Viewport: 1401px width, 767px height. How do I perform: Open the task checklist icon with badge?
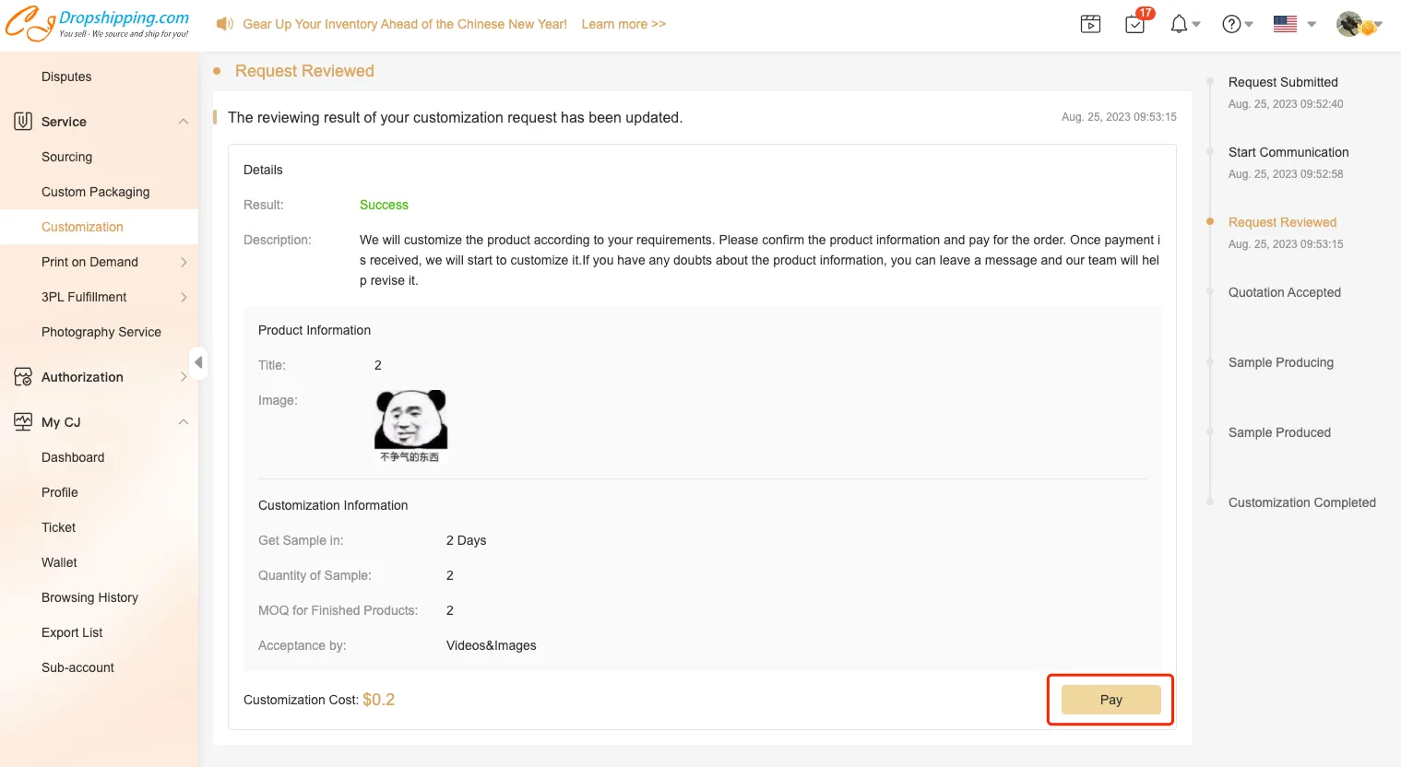(x=1135, y=24)
